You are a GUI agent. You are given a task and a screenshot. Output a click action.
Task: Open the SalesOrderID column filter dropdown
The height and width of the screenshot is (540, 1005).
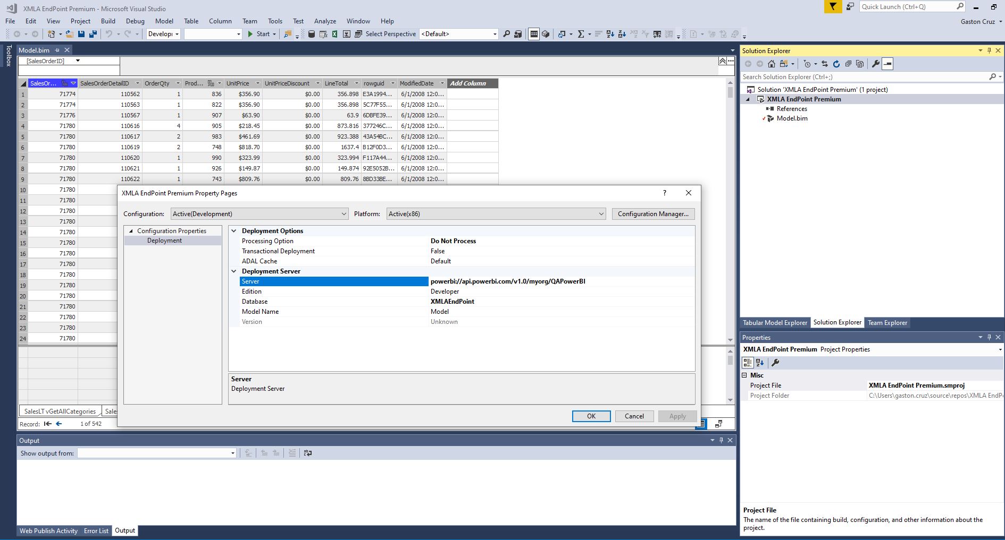coord(73,83)
